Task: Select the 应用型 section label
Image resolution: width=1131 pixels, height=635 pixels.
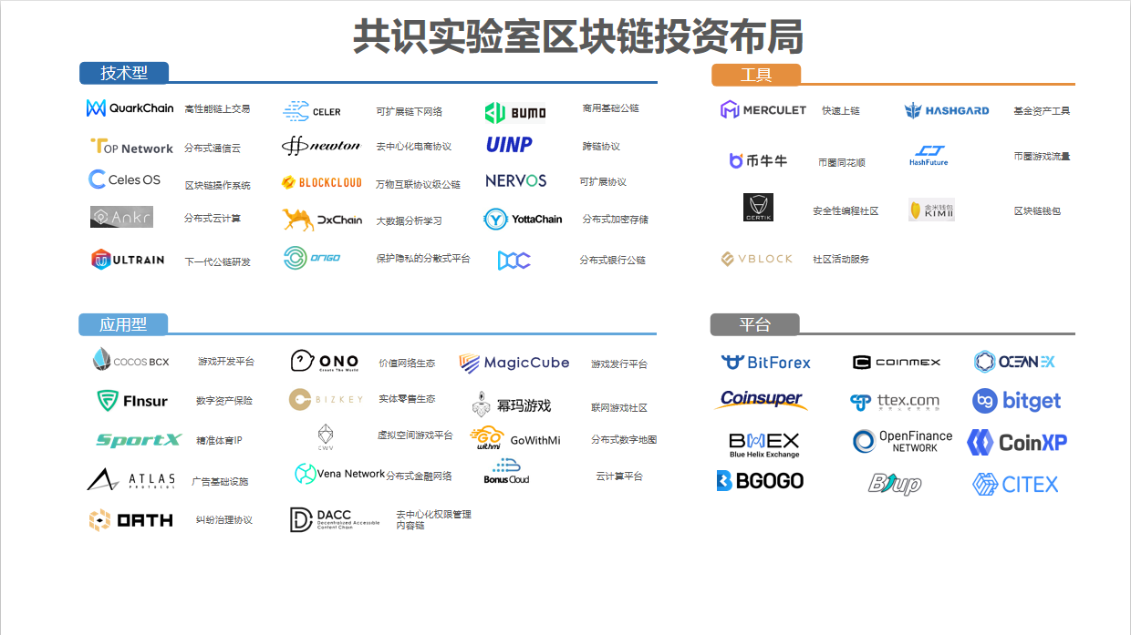Action: pos(123,323)
